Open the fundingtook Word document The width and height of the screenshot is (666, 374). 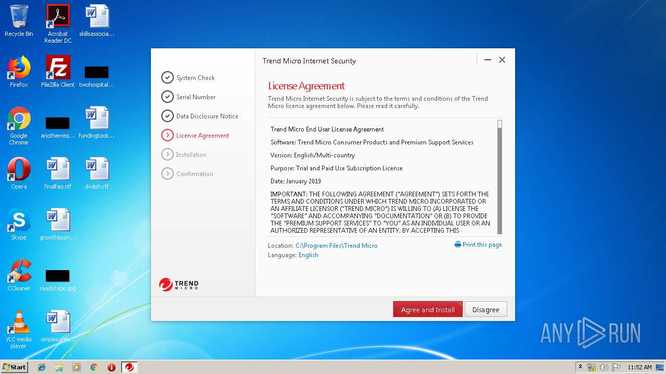point(97,123)
